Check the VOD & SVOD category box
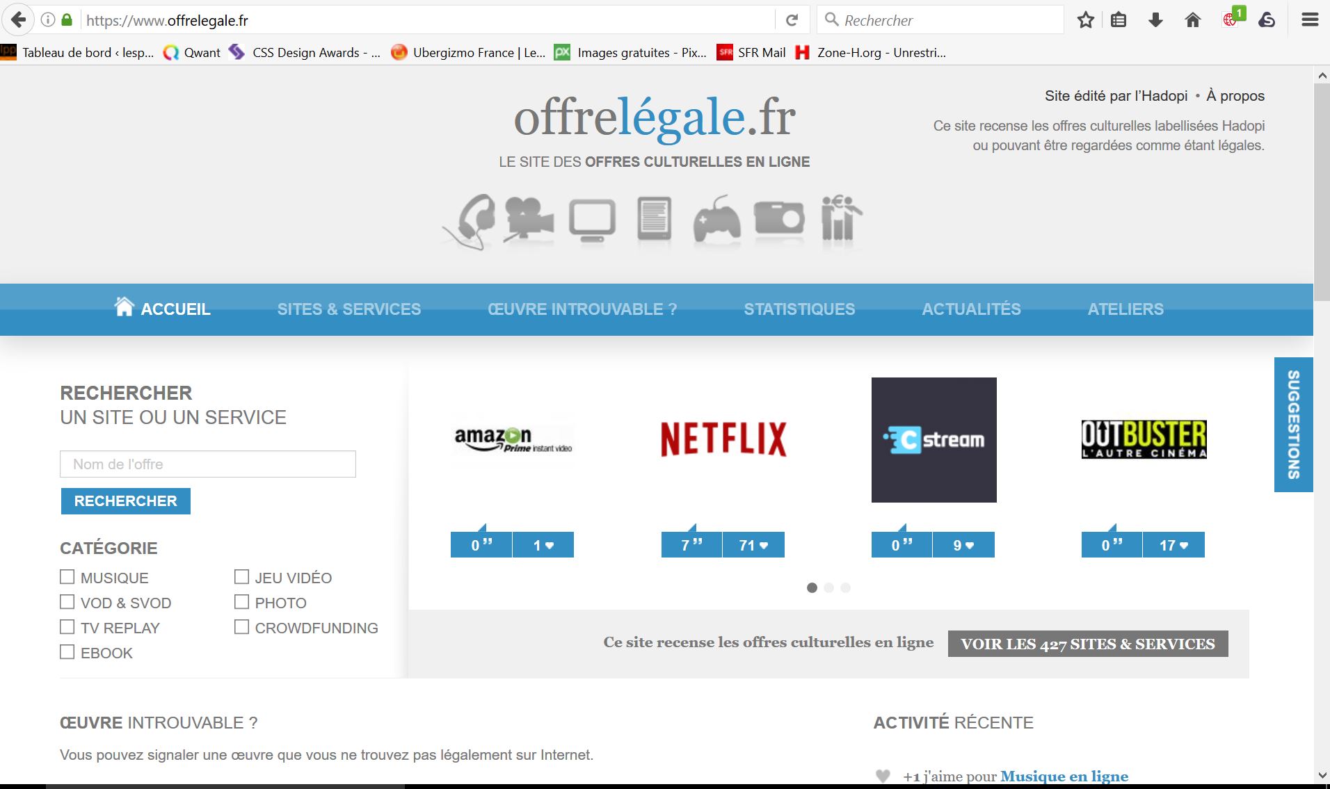Viewport: 1330px width, 789px height. point(67,602)
